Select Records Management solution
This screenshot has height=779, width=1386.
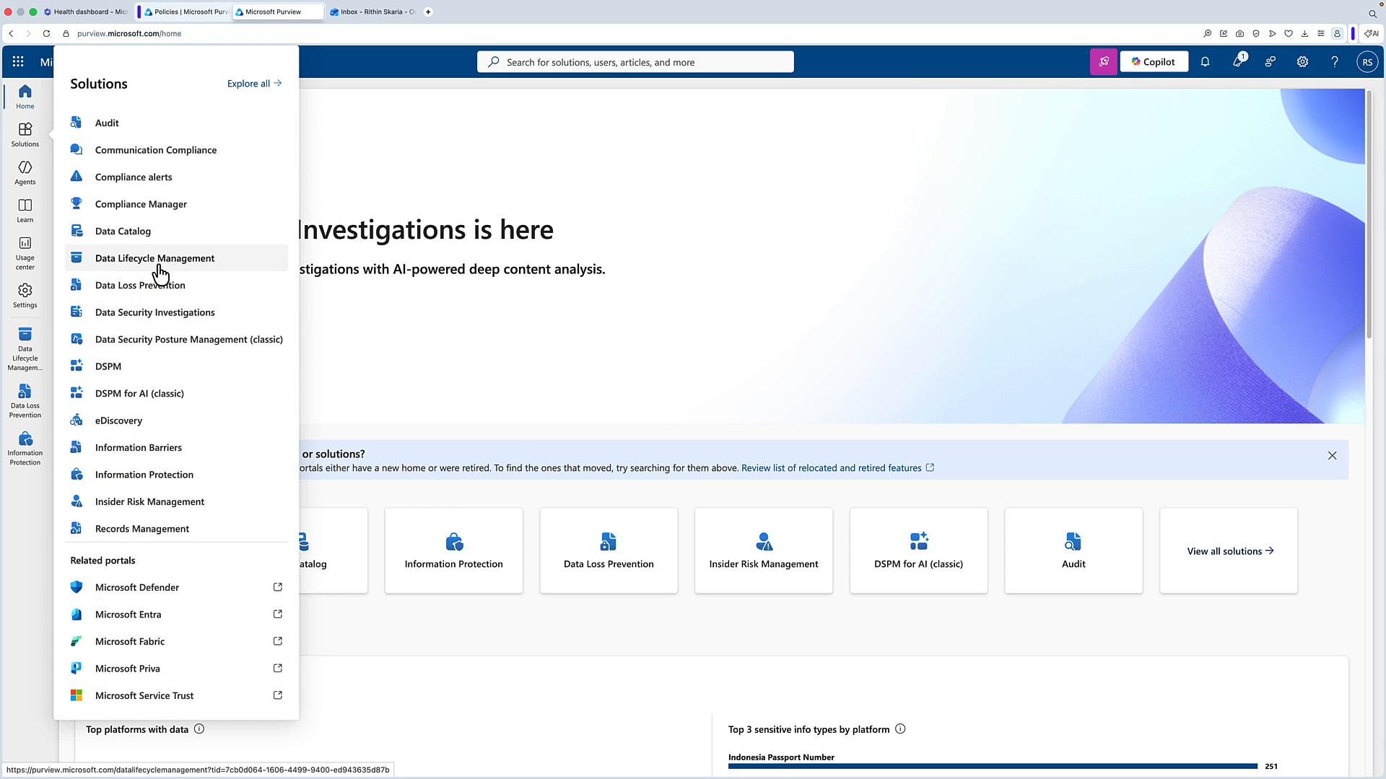point(176,529)
